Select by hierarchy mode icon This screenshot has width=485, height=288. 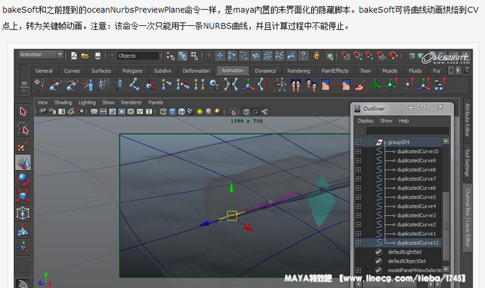pos(170,56)
